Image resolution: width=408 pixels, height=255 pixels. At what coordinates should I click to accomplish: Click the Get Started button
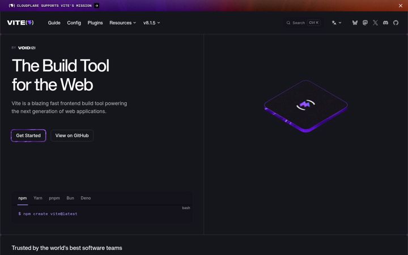coord(28,135)
